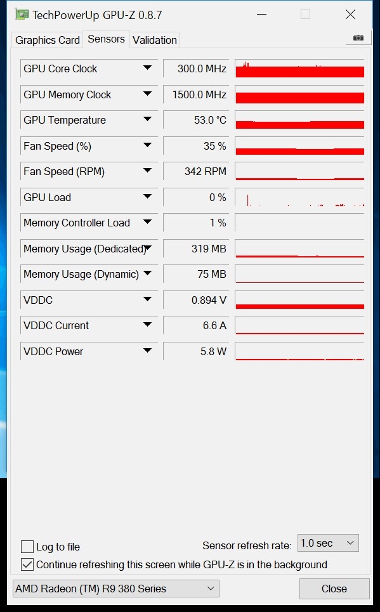380x612 pixels.
Task: Click the GPU Load activity graph
Action: coord(299,197)
